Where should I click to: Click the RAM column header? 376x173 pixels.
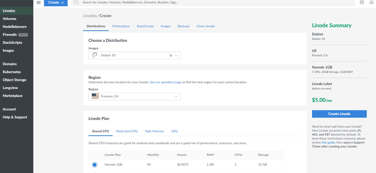pyautogui.click(x=210, y=155)
